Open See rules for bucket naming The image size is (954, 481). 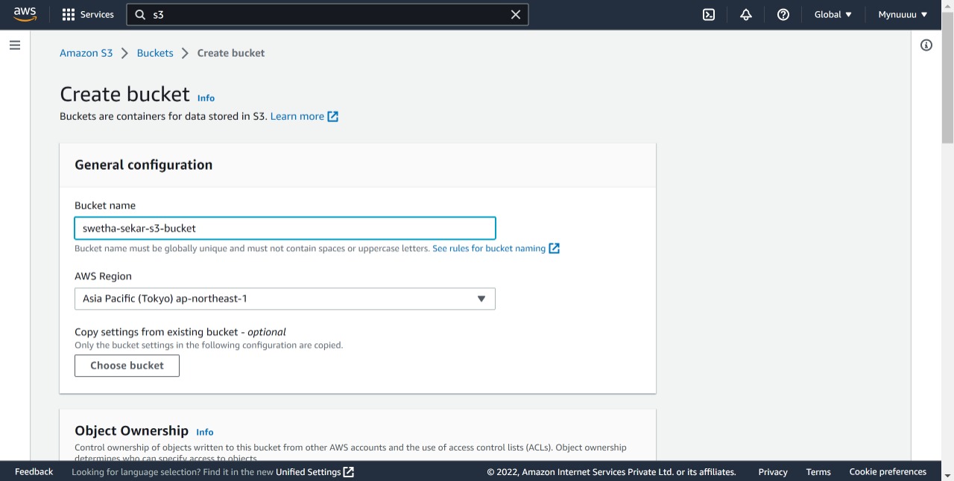pyautogui.click(x=489, y=248)
